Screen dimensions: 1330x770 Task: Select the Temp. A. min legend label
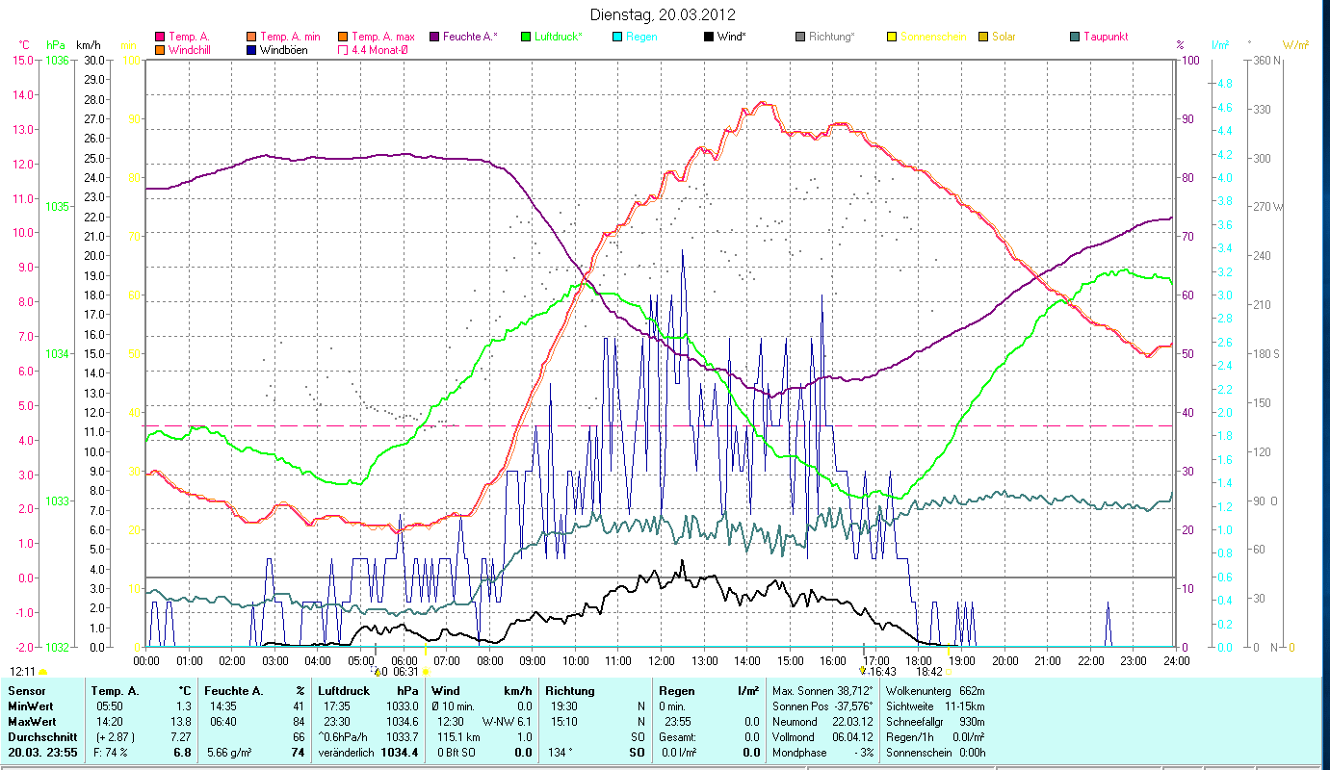click(x=288, y=37)
